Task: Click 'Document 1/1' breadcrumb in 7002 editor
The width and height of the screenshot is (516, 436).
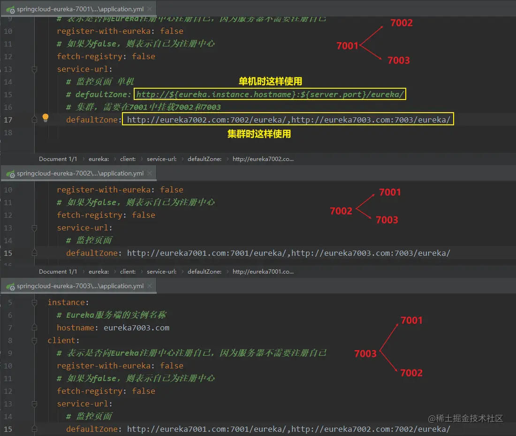Action: click(58, 272)
